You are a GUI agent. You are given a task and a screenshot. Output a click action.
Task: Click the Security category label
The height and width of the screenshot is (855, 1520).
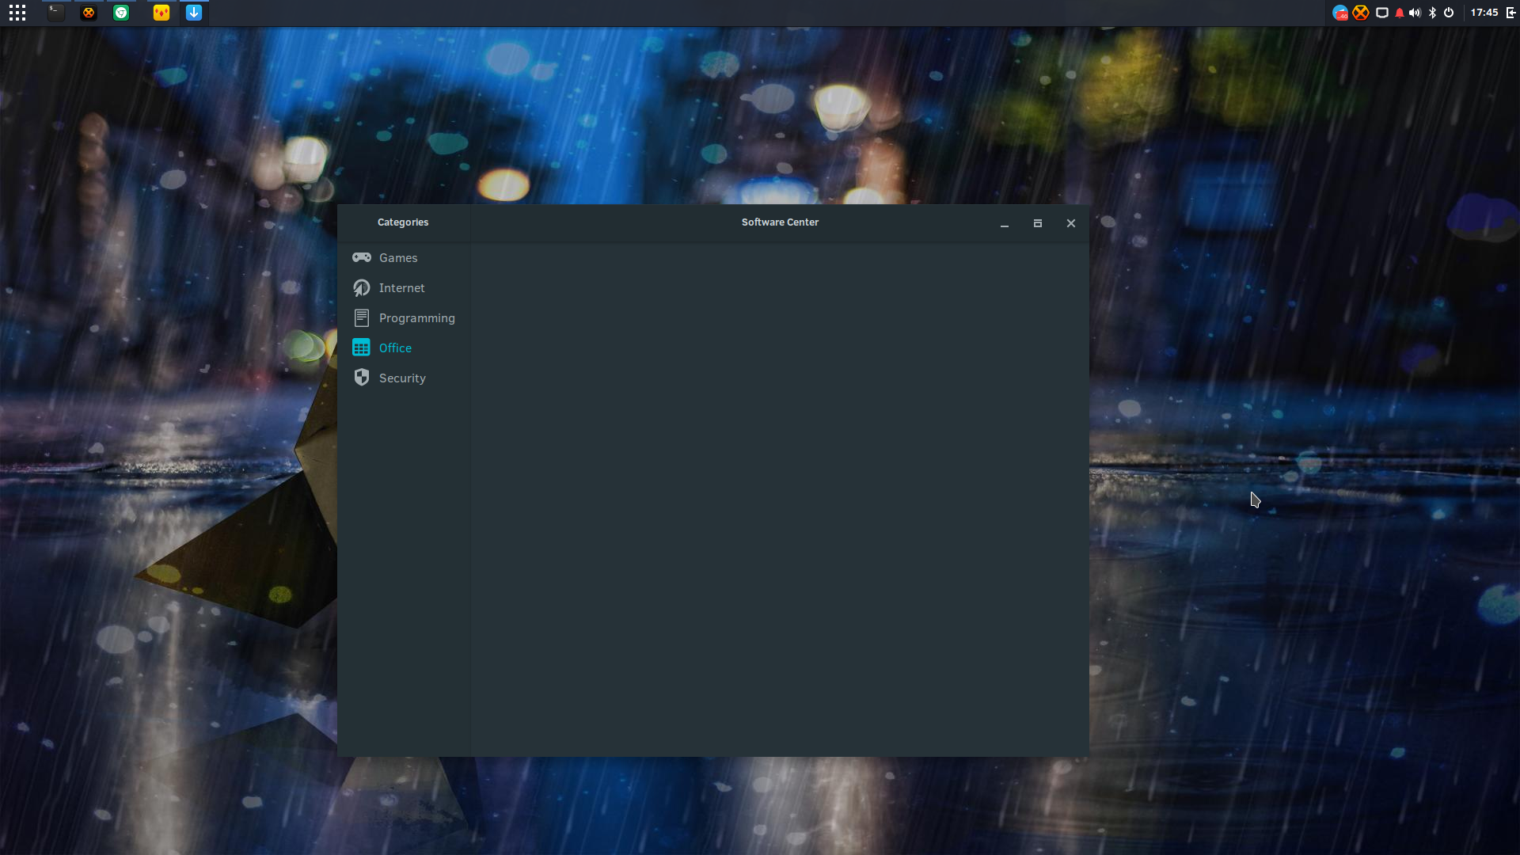point(402,378)
